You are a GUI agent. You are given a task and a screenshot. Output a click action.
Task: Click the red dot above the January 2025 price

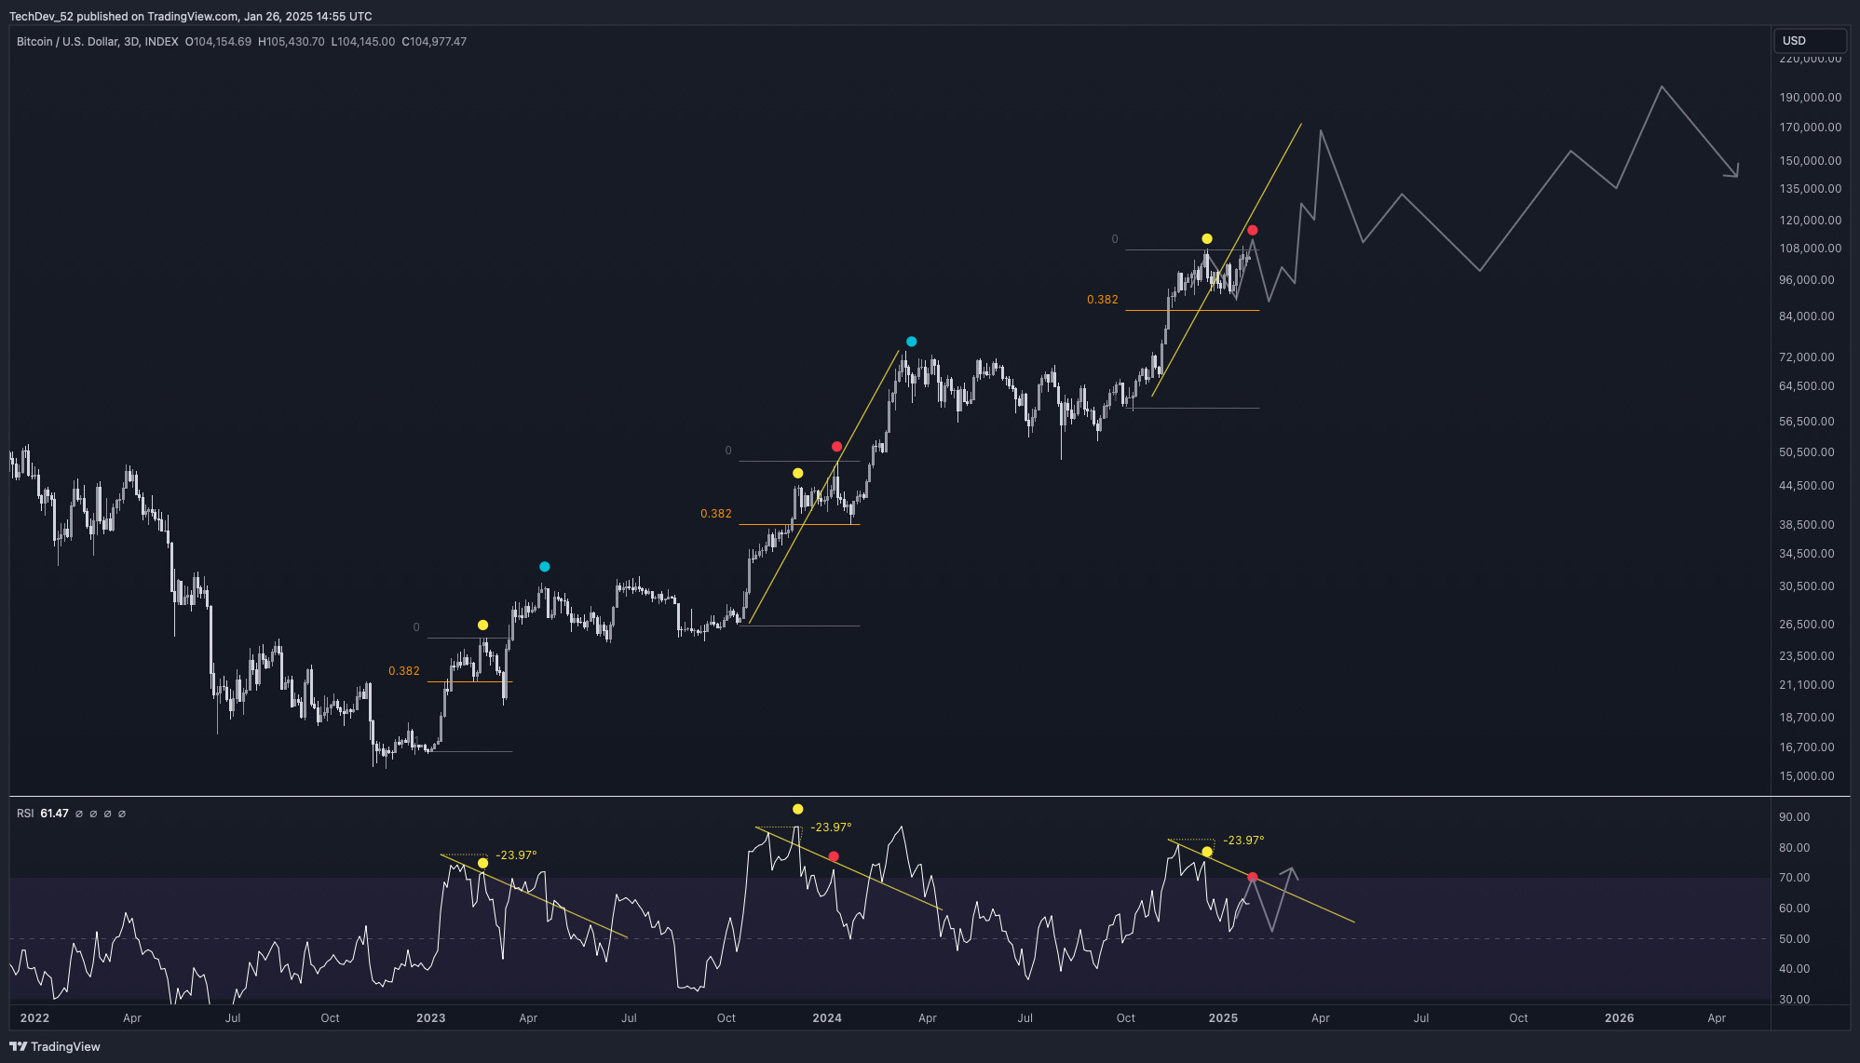(1253, 230)
